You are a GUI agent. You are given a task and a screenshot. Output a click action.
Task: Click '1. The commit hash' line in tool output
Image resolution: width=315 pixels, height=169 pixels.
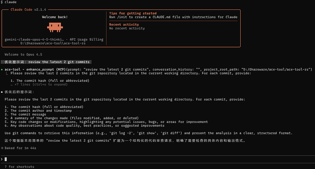50,81
